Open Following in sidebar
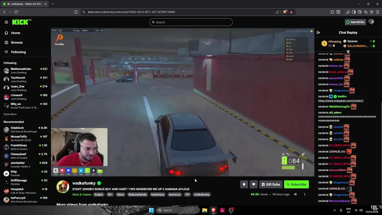 [x=15, y=52]
